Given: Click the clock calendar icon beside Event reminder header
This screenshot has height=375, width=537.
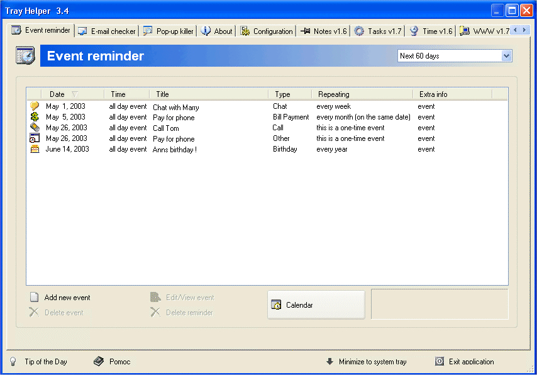Looking at the screenshot, I should [25, 55].
